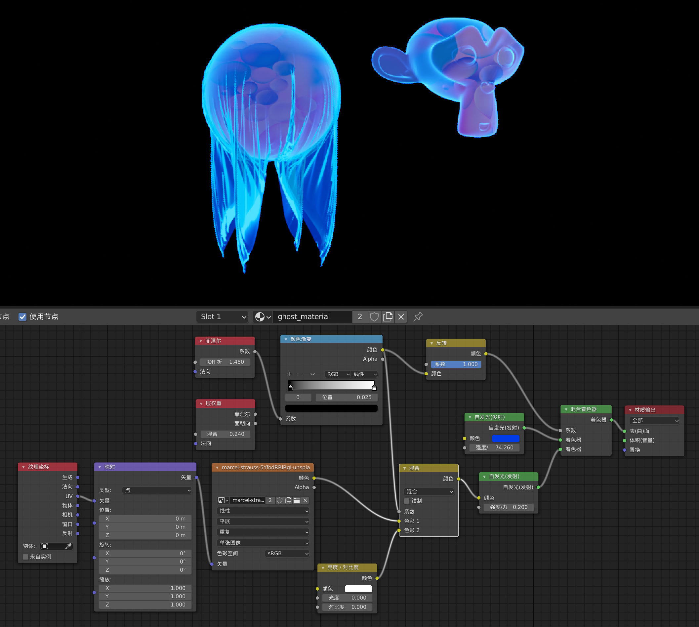Click the 系数 1.000 slider in 反转 node
699x627 pixels.
[x=456, y=364]
